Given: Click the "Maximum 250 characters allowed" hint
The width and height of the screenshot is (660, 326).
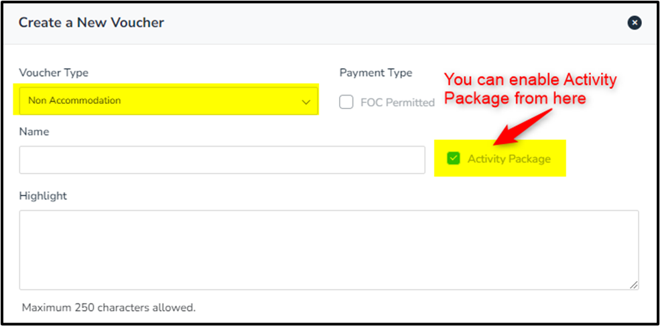Looking at the screenshot, I should (109, 308).
